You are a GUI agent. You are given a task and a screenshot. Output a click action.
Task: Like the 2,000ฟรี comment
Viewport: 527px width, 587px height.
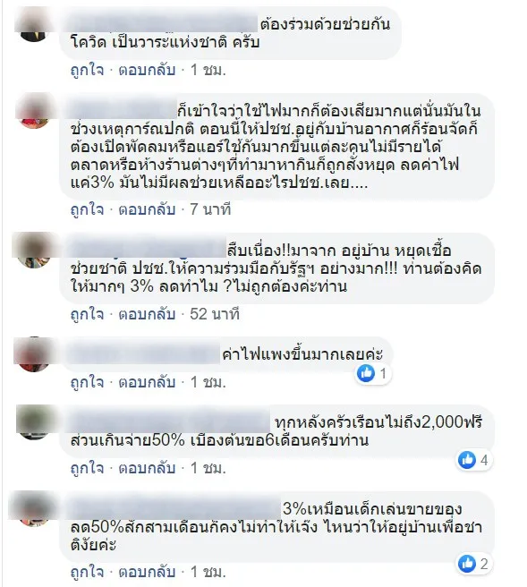[x=87, y=468]
